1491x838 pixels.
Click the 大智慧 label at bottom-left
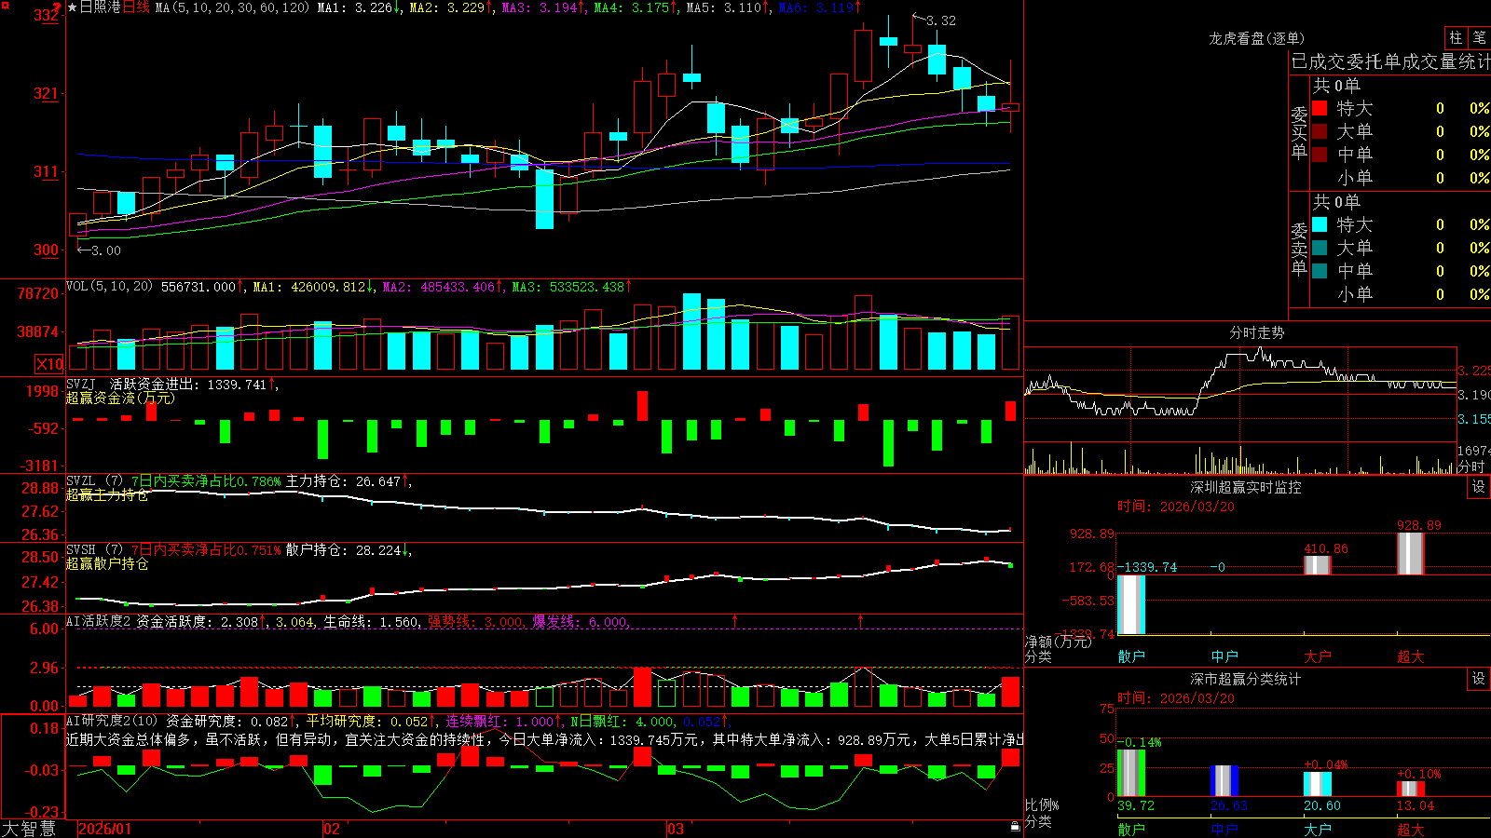pyautogui.click(x=29, y=828)
